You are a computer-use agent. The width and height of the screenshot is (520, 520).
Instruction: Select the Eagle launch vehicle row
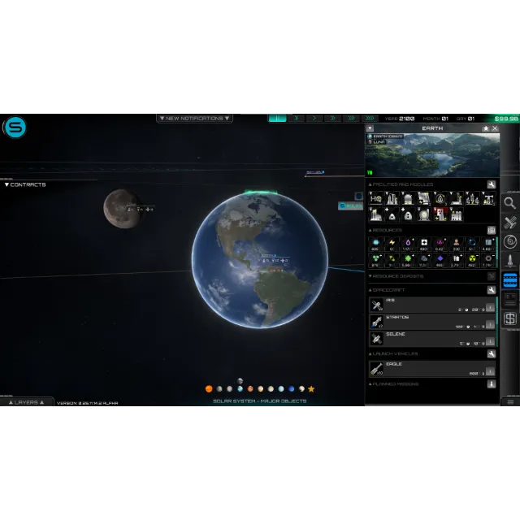pyautogui.click(x=432, y=369)
